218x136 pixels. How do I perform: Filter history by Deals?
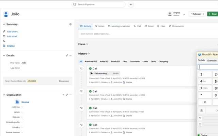pos(153,62)
